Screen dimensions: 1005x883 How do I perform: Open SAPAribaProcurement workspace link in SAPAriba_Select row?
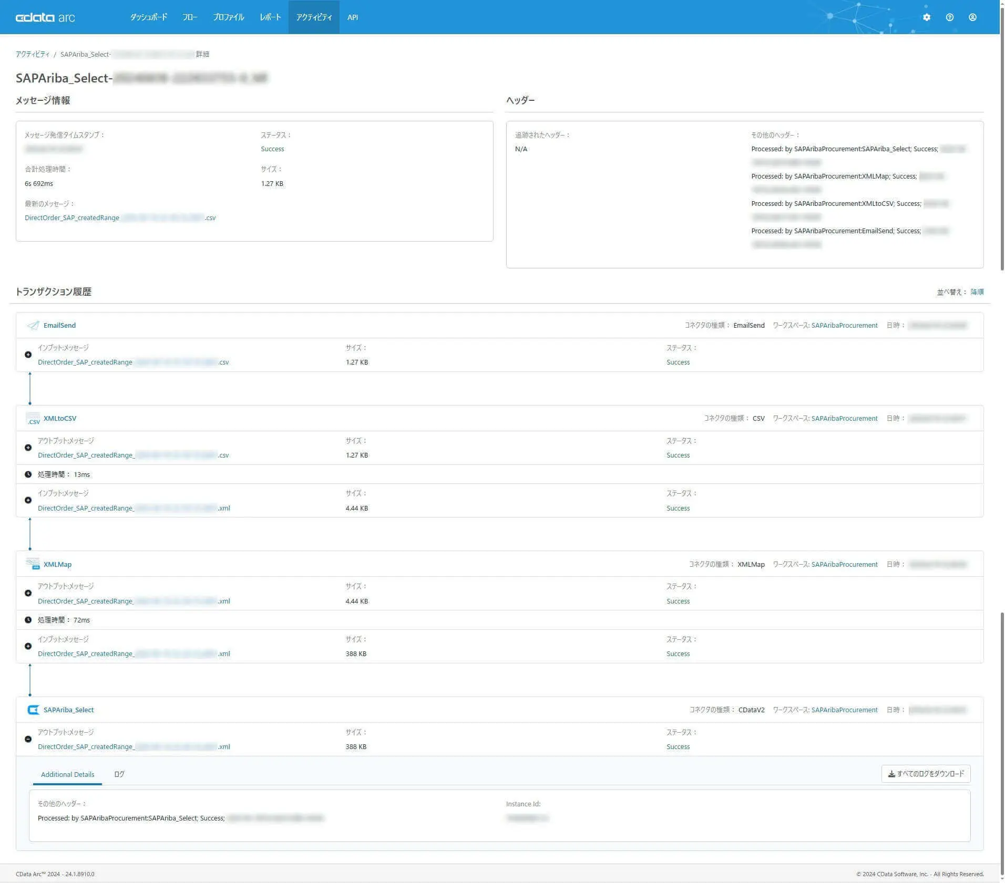844,710
